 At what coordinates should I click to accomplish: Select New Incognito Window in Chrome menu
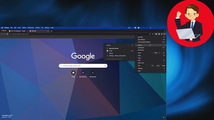[151, 42]
